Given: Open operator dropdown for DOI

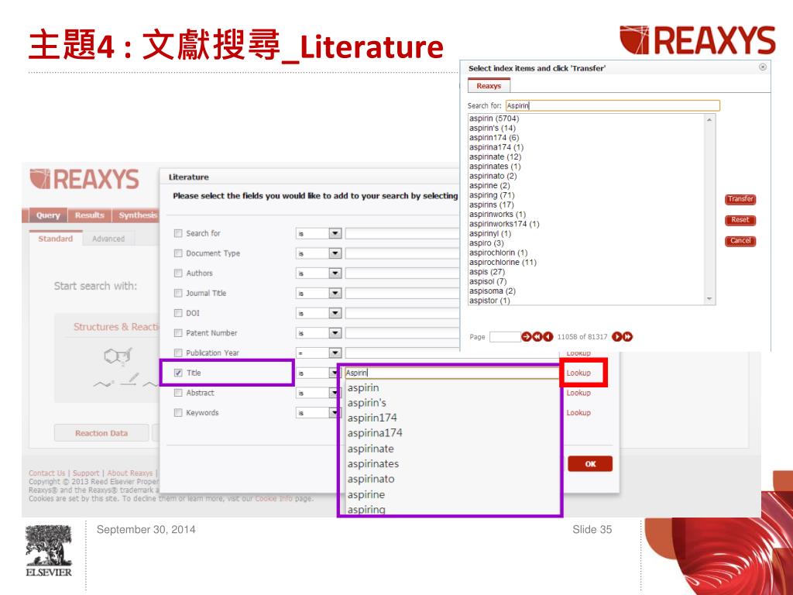Looking at the screenshot, I should (335, 313).
